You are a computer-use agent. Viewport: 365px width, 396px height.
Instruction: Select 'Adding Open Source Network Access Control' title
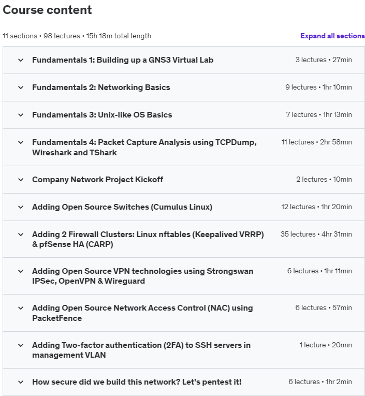(x=142, y=313)
